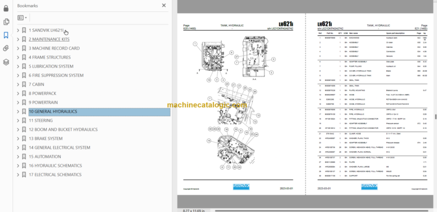Open the Layers panel icon
The height and width of the screenshot is (212, 437).
(6, 62)
